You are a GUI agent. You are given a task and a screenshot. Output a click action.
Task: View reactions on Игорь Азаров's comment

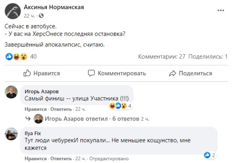(x=120, y=106)
